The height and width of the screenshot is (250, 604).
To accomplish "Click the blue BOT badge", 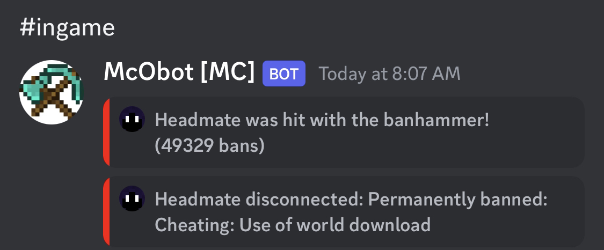I will point(283,73).
